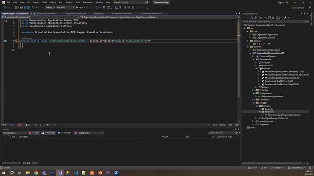Select Connected Services in Solution Explorer
This screenshot has width=314, height=176.
pos(268,56)
